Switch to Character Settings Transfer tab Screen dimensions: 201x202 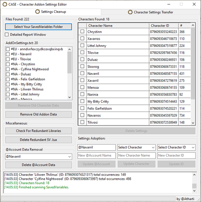150,12
